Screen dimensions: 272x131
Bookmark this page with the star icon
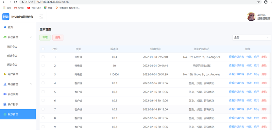[258, 2]
